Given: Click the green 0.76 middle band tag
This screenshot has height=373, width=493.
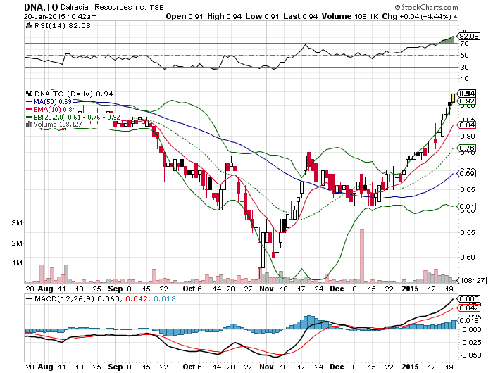Looking at the screenshot, I should [x=467, y=148].
